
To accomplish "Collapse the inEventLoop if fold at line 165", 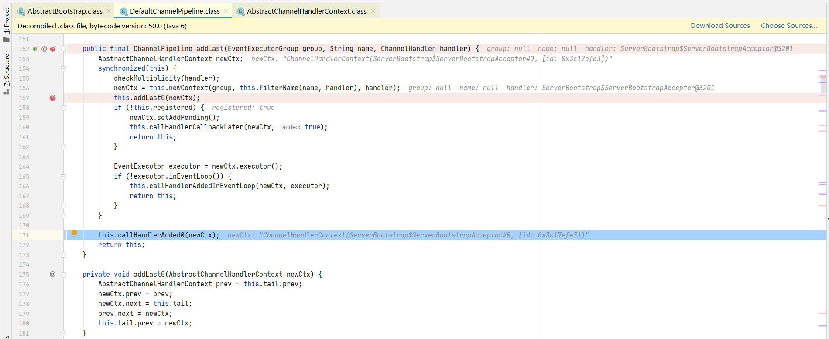I will point(64,176).
